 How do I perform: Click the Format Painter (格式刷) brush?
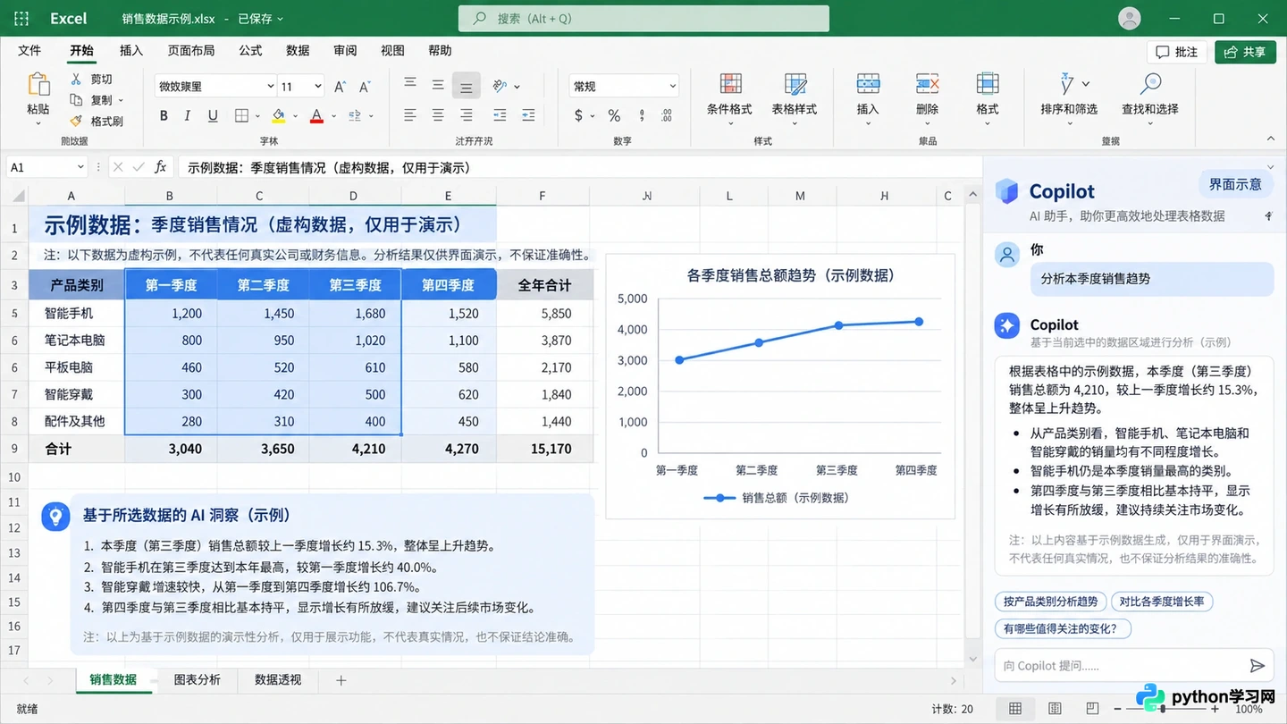pyautogui.click(x=77, y=121)
